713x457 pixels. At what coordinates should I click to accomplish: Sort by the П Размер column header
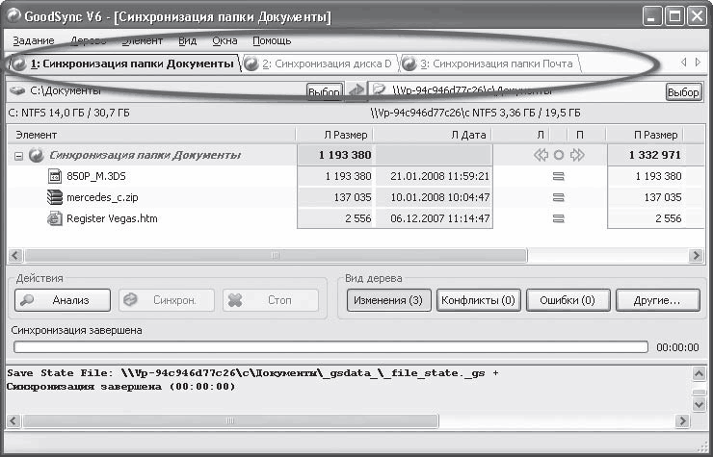pos(645,135)
